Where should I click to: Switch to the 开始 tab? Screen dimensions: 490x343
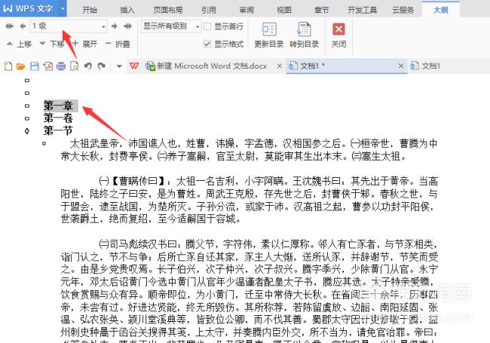[90, 10]
